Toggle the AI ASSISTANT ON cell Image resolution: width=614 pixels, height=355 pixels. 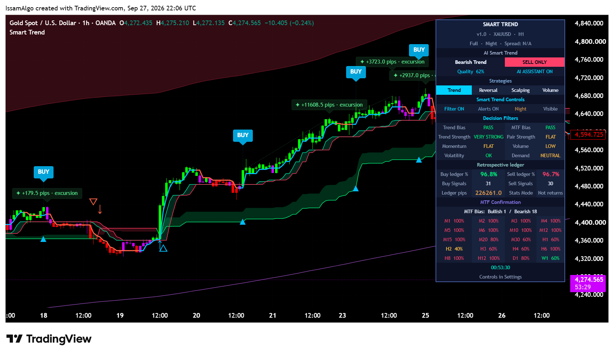535,71
